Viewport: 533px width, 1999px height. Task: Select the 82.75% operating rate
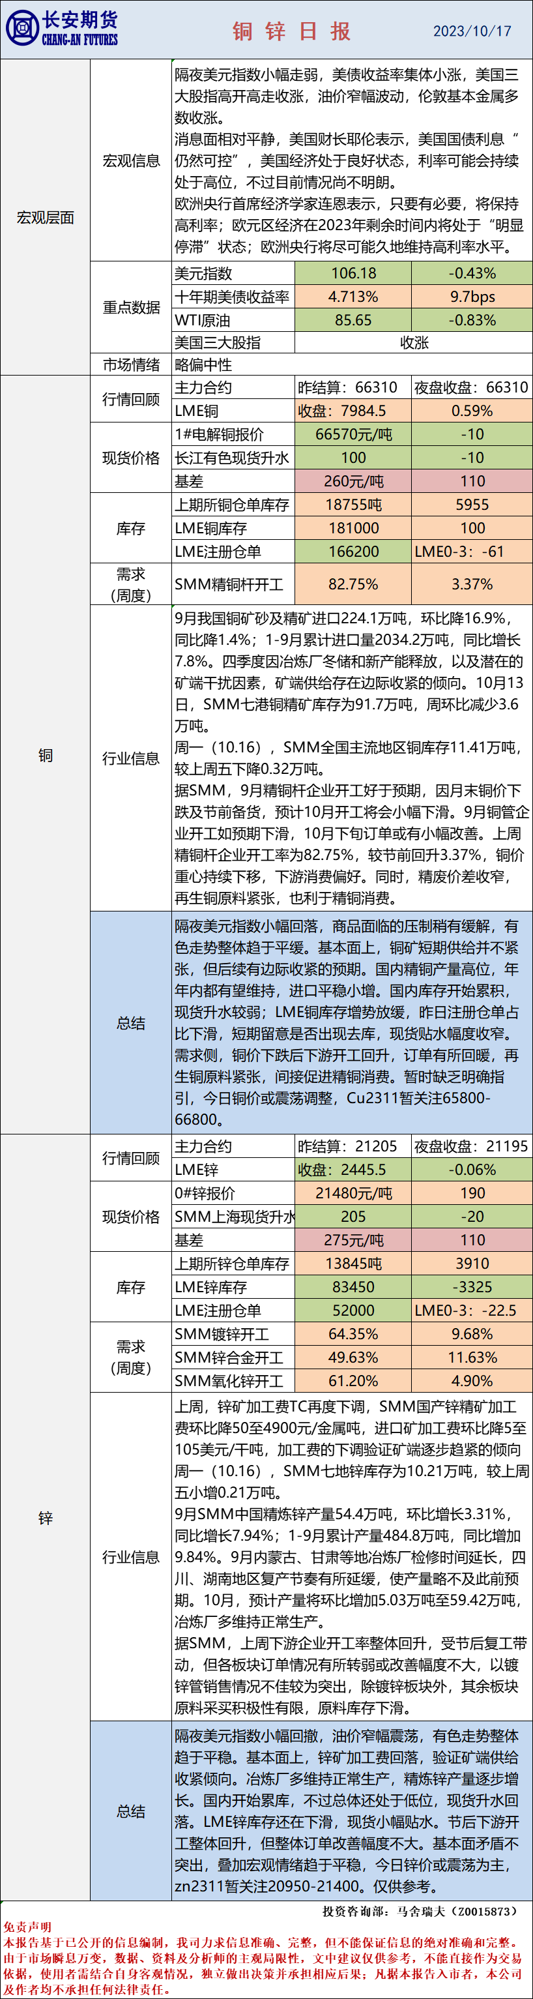[353, 584]
